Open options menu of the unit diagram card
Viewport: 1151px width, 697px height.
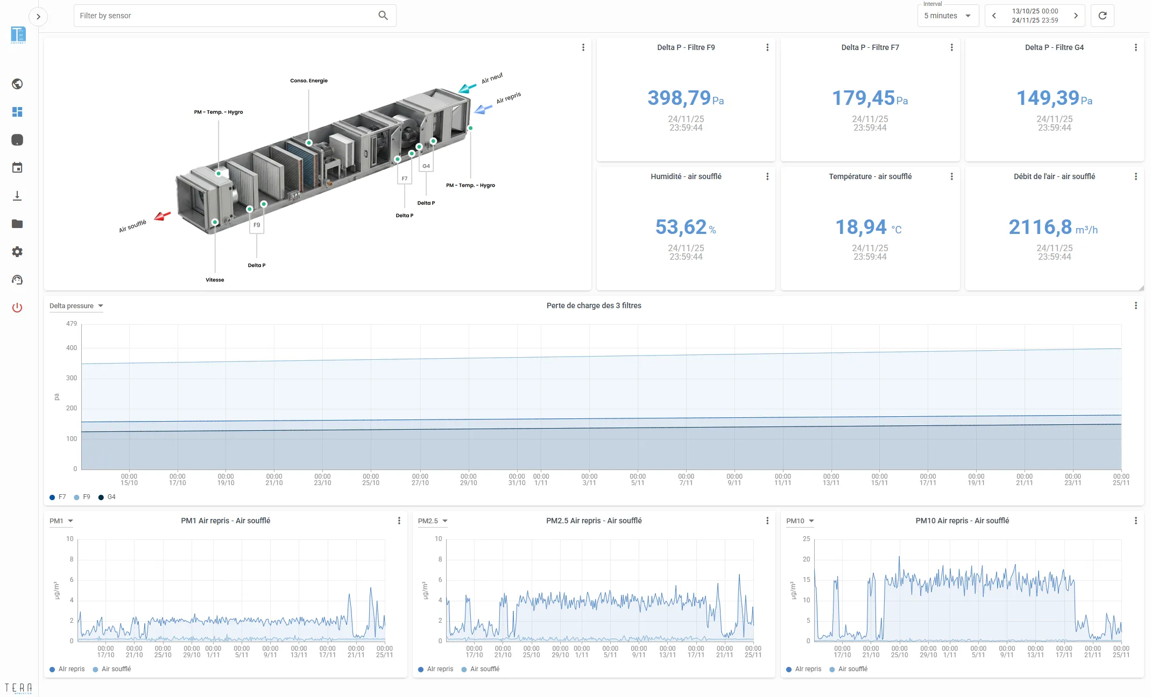[583, 47]
